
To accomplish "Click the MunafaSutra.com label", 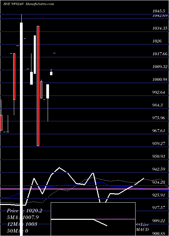I will [40, 4].
